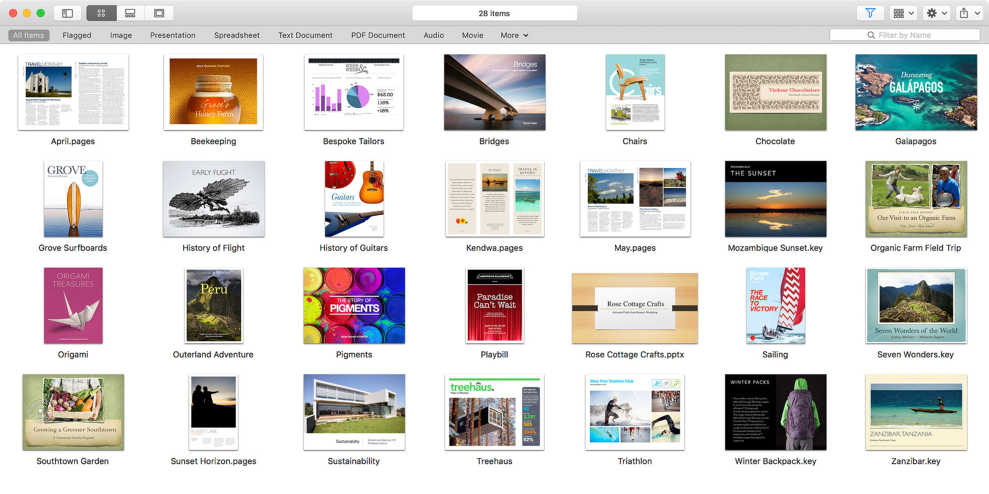Expand the More filter menu
Image resolution: width=989 pixels, height=494 pixels.
(x=514, y=35)
